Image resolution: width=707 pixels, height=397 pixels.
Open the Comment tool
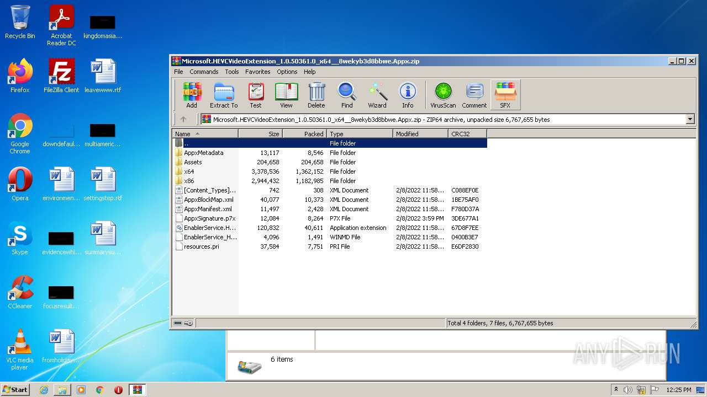[x=474, y=95]
